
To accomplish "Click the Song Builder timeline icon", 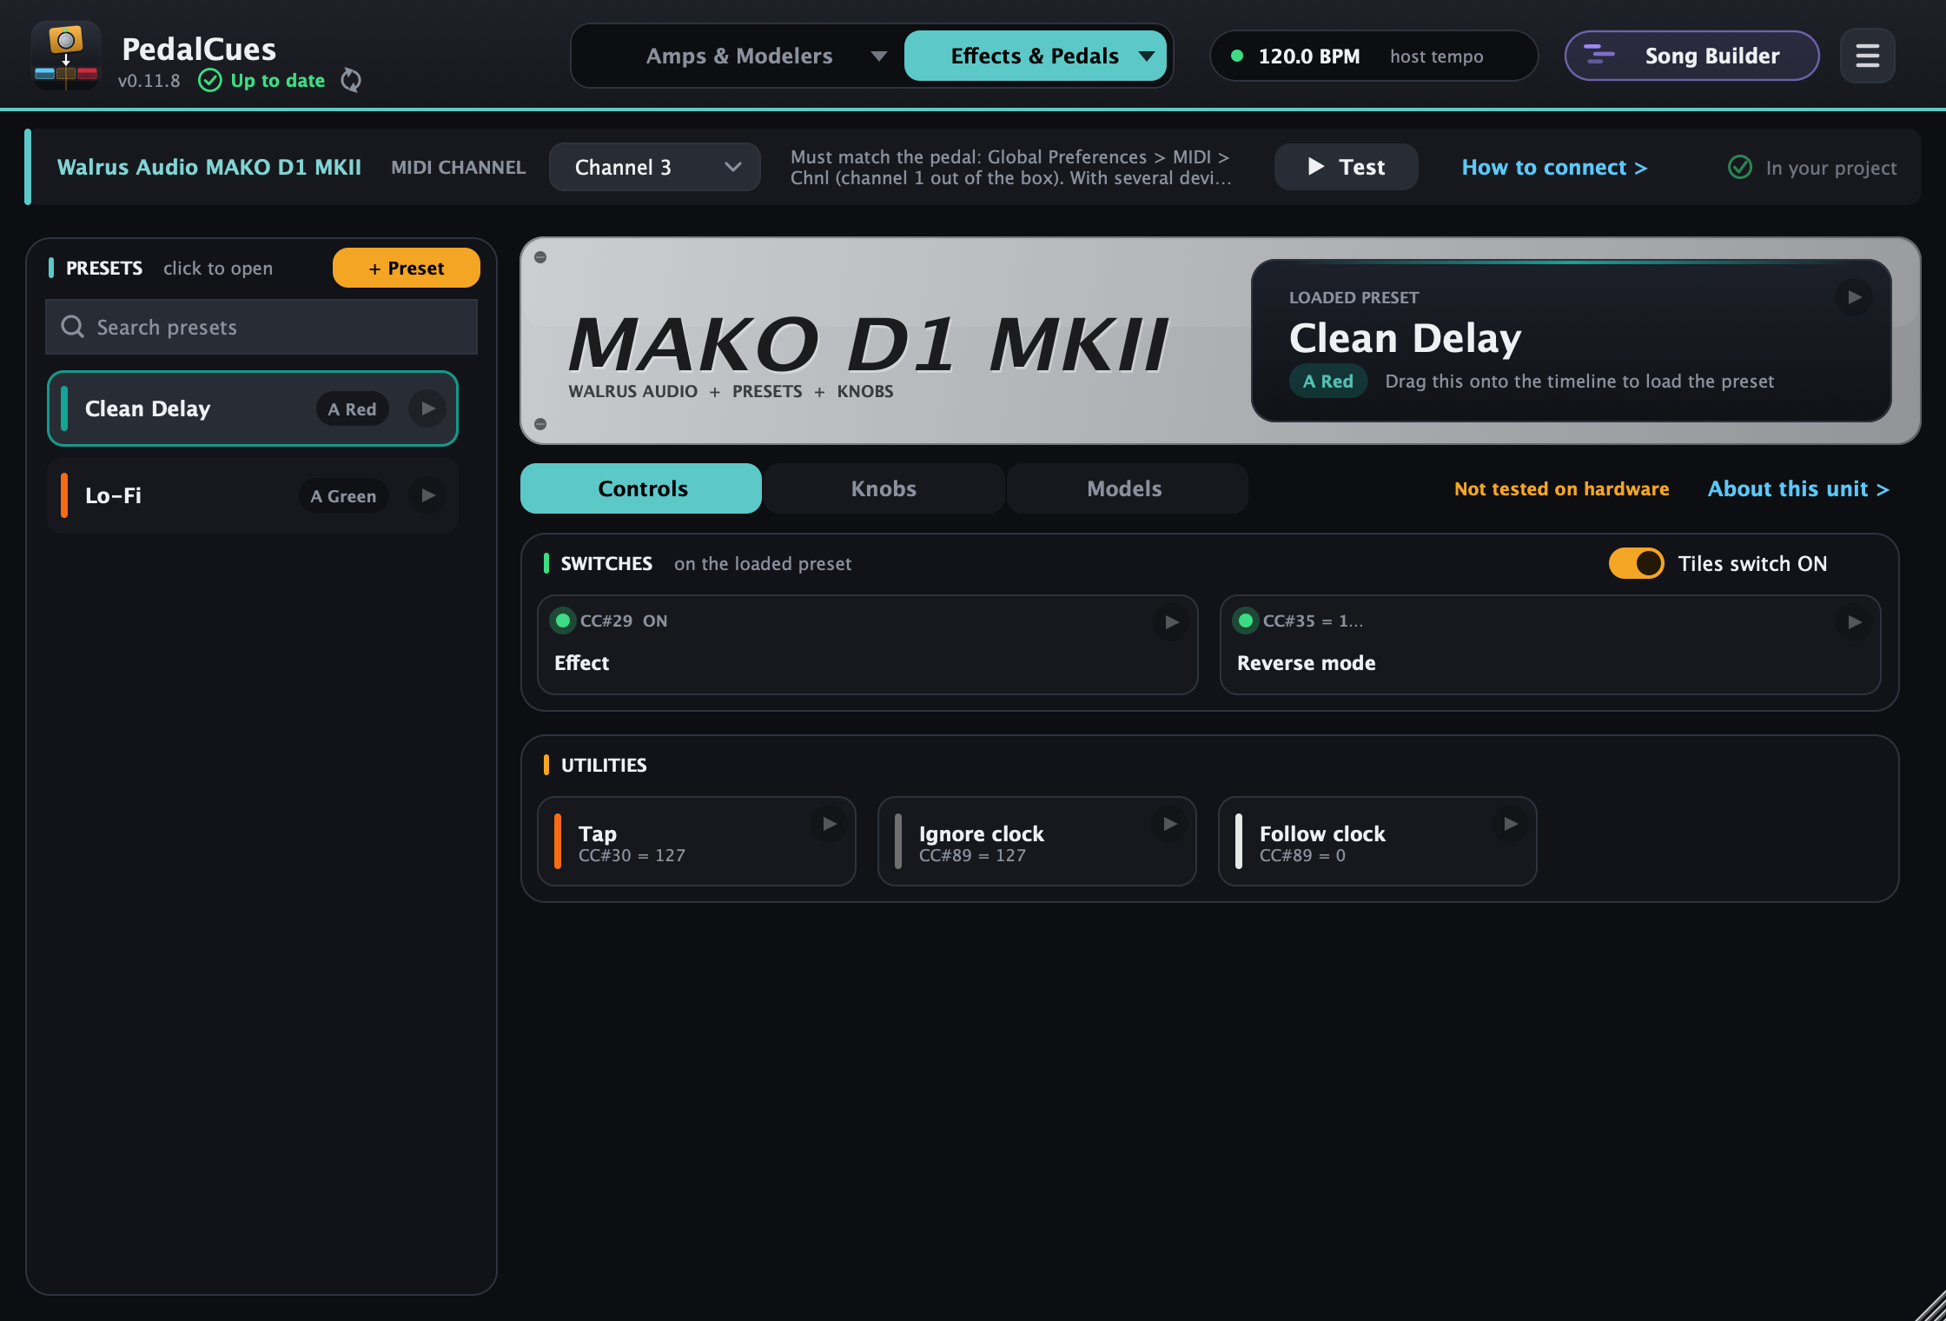I will (1599, 55).
